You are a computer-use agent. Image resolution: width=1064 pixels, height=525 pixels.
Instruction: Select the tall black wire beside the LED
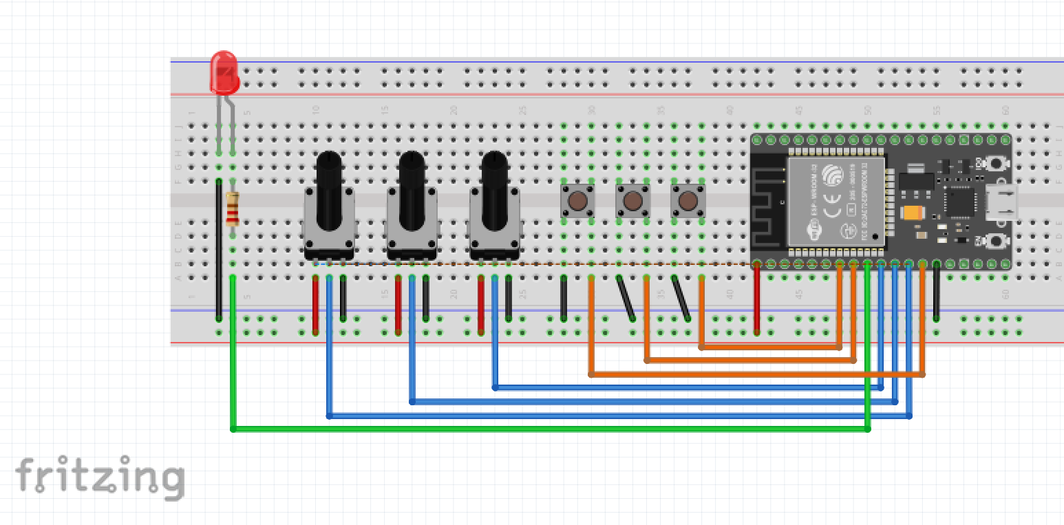(219, 250)
